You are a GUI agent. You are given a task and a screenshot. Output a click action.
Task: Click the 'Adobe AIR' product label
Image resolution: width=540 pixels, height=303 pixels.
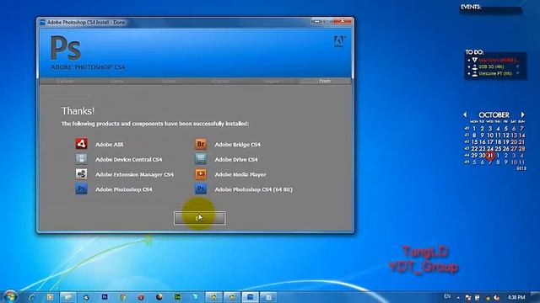[x=109, y=145]
